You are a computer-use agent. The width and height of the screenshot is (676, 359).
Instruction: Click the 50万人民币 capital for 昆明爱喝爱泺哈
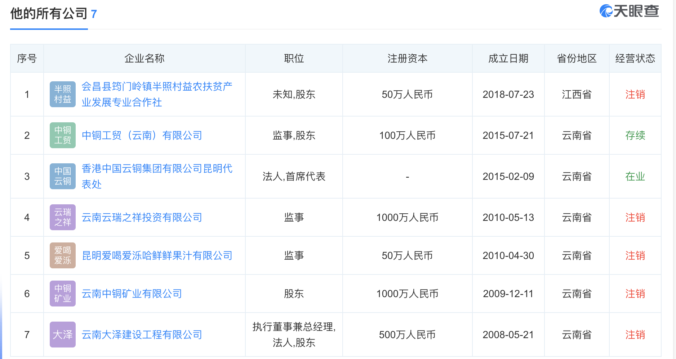point(408,255)
